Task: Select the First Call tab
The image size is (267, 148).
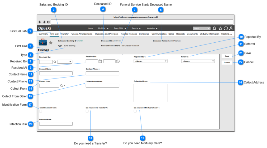Action: 54,34
